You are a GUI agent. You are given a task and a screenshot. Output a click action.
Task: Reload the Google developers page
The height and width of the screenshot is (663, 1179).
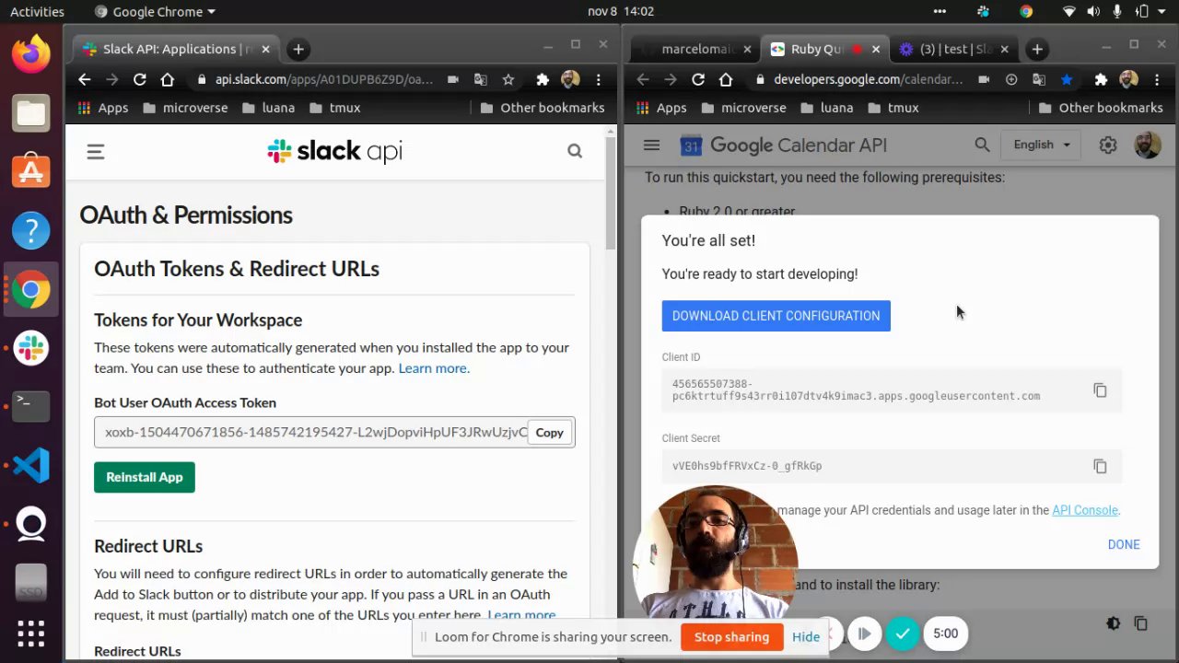[698, 79]
